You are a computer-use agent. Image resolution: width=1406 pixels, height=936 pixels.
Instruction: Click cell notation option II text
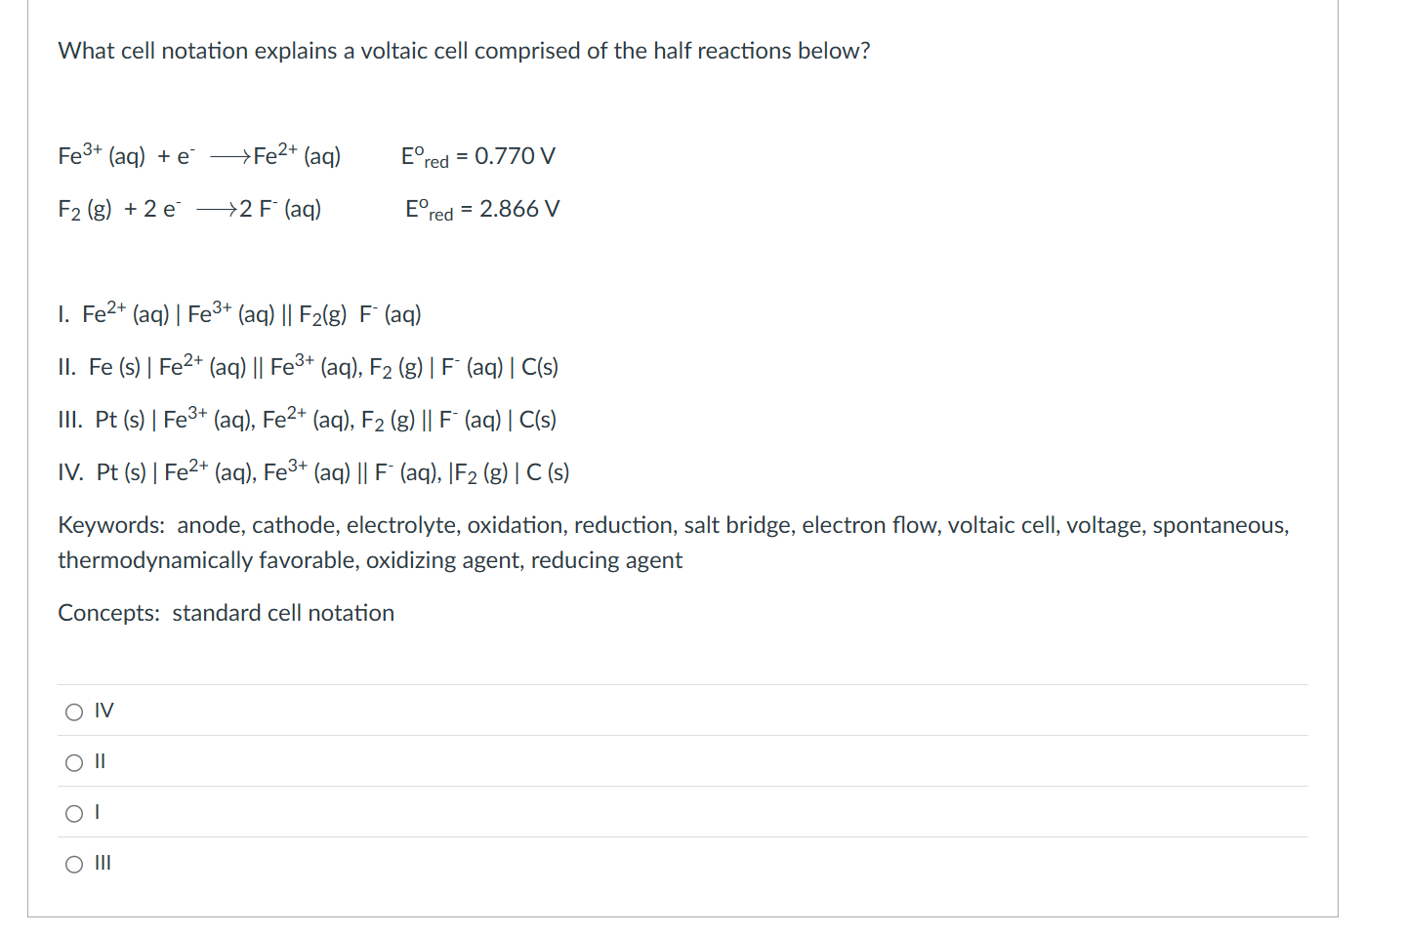pos(308,366)
